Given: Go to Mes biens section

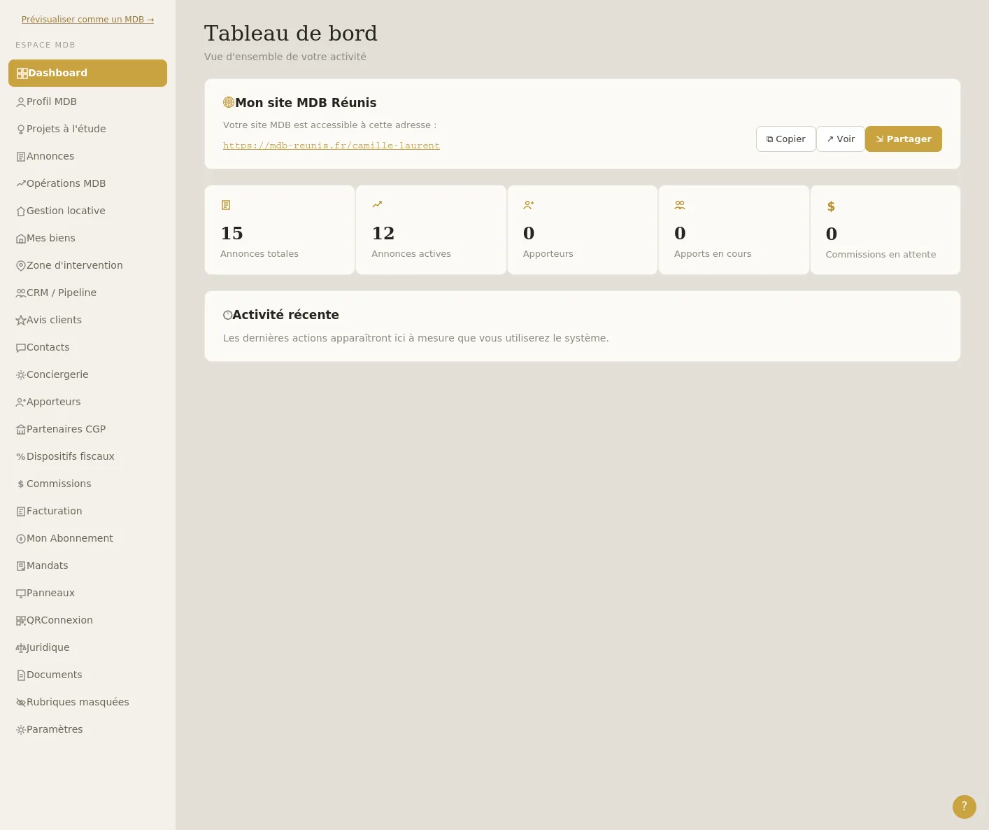Looking at the screenshot, I should point(87,238).
